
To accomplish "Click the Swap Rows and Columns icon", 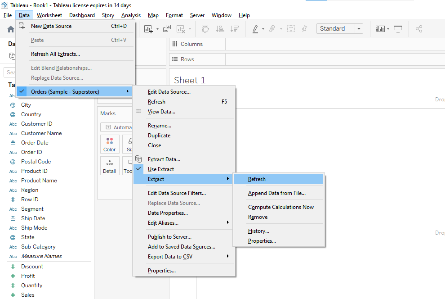I will point(205,29).
